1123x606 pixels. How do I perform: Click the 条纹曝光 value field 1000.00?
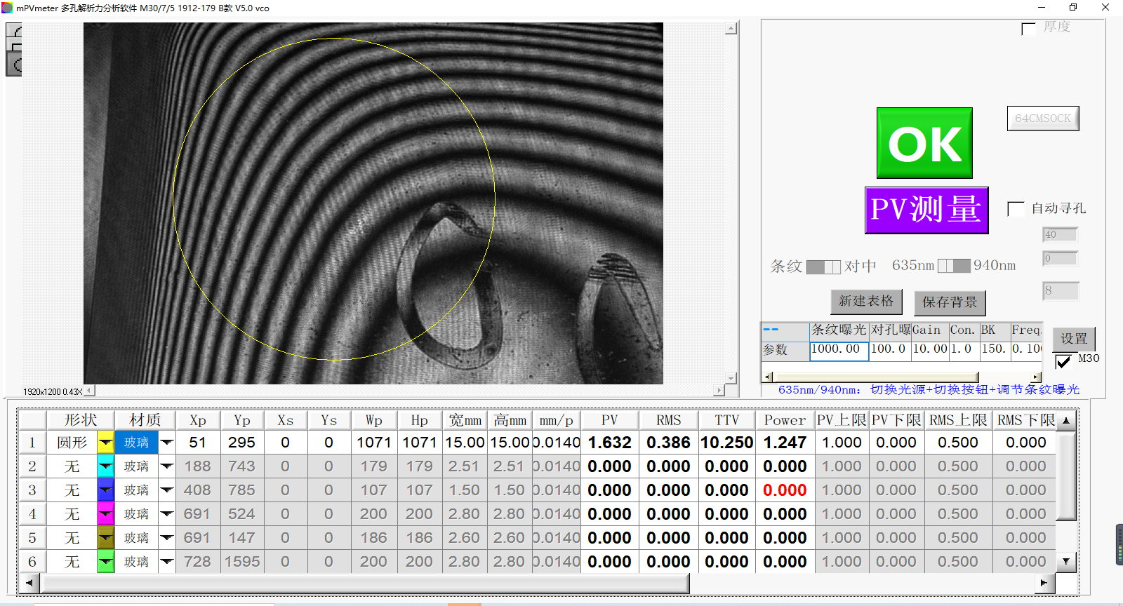tap(839, 349)
